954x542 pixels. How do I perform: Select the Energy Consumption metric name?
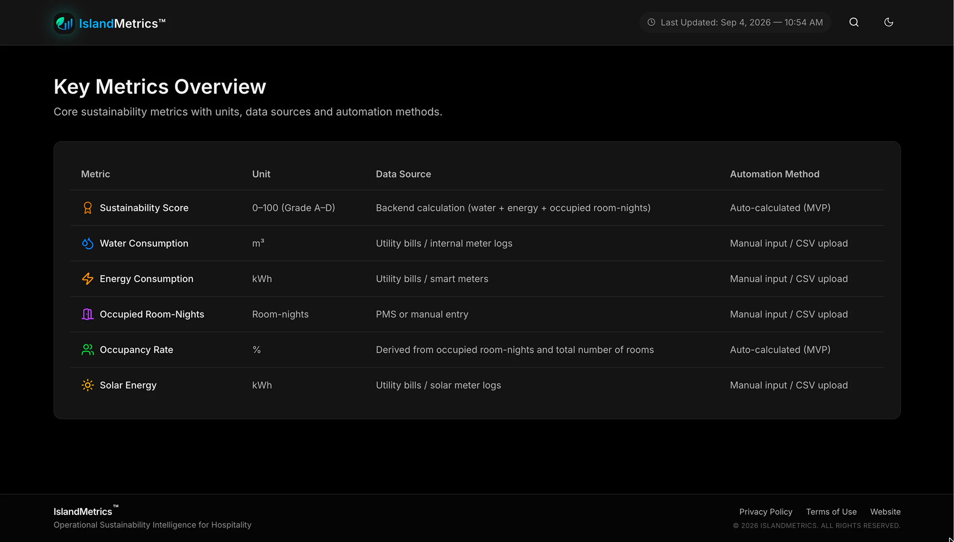tap(146, 279)
